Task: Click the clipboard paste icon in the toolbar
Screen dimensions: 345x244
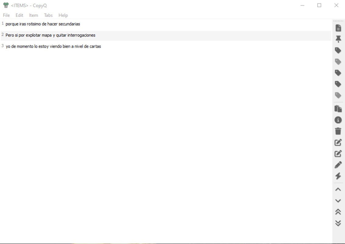Action: pos(338,109)
